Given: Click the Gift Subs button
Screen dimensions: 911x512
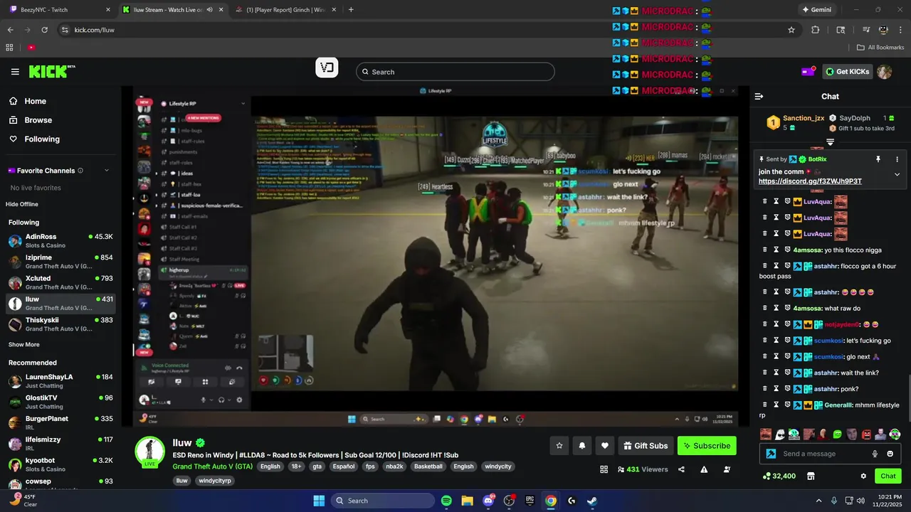Looking at the screenshot, I should pos(646,446).
